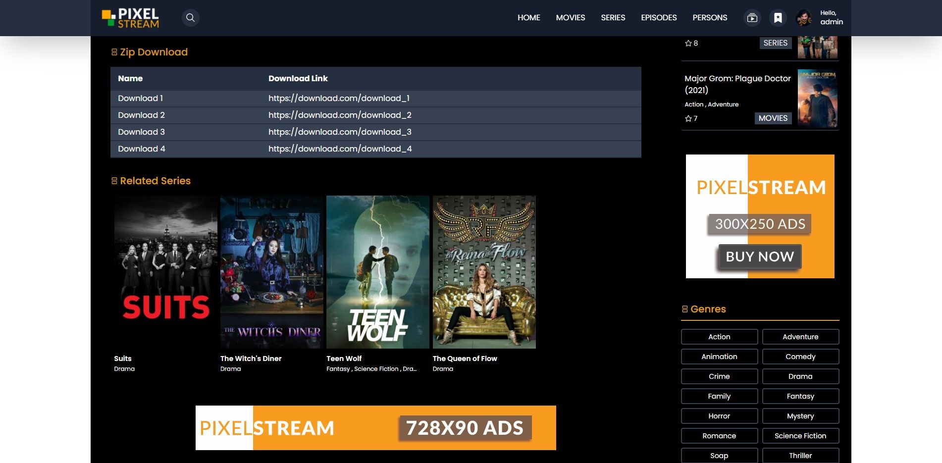942x463 pixels.
Task: Select the Mystery genre
Action: pos(800,416)
